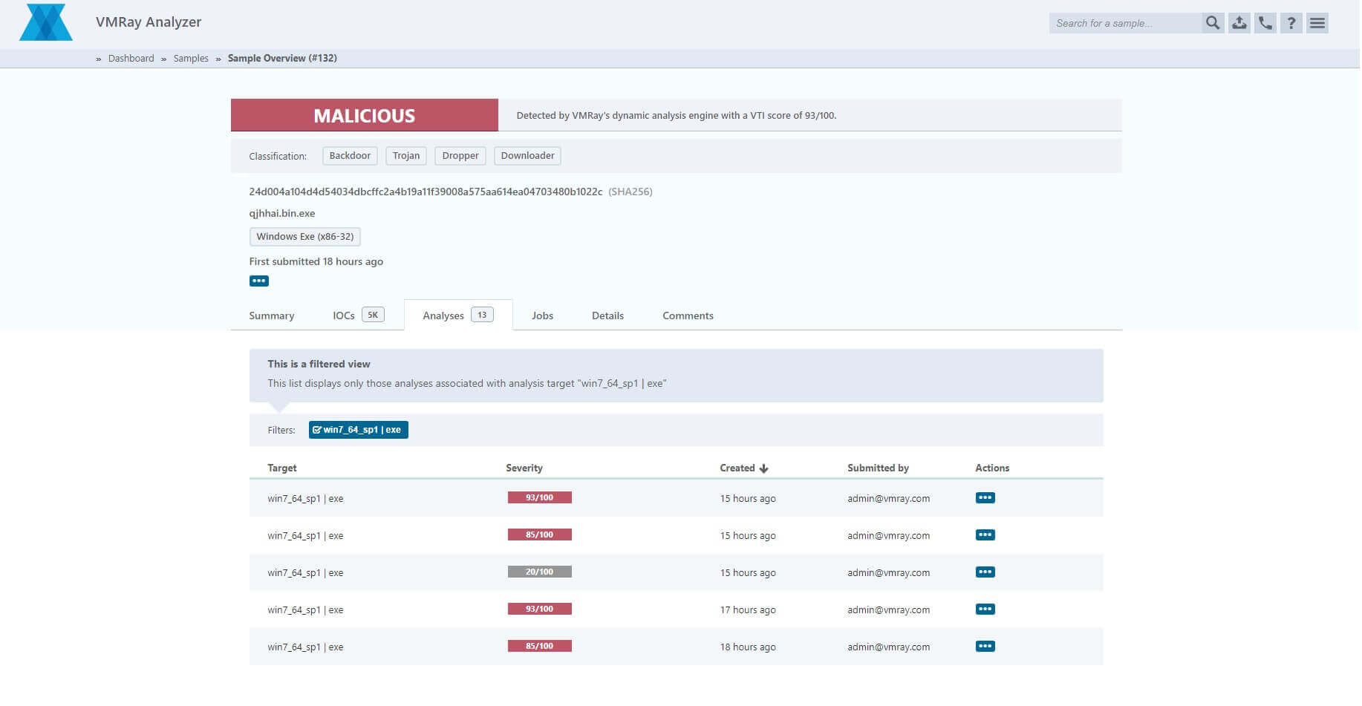Click the VMRay Analyzer title
Screen dimensions: 1362x706
coord(149,22)
